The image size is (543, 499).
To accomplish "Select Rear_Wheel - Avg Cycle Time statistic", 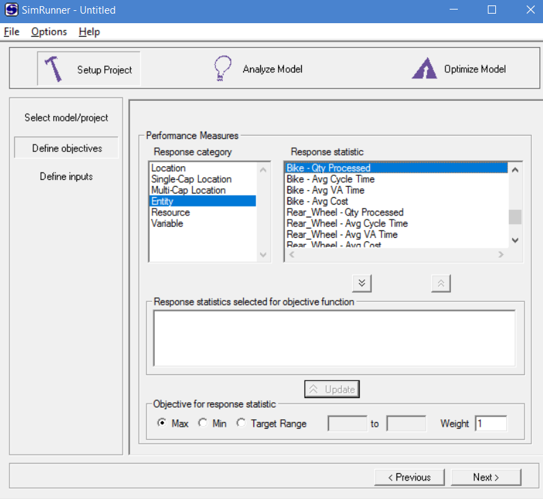I will coord(397,223).
